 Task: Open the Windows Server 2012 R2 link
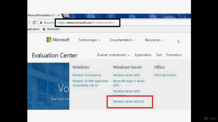(128, 101)
